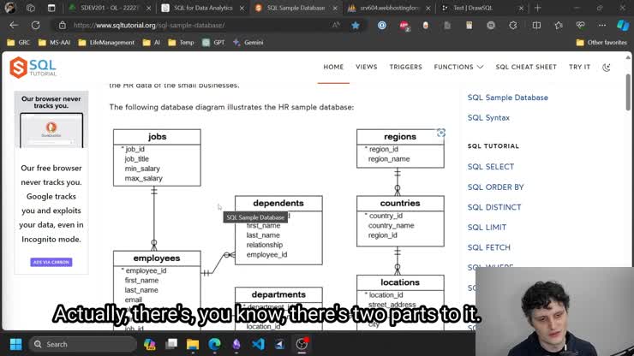Open MS-AAI bookmarks folder
634x356 pixels.
54,42
